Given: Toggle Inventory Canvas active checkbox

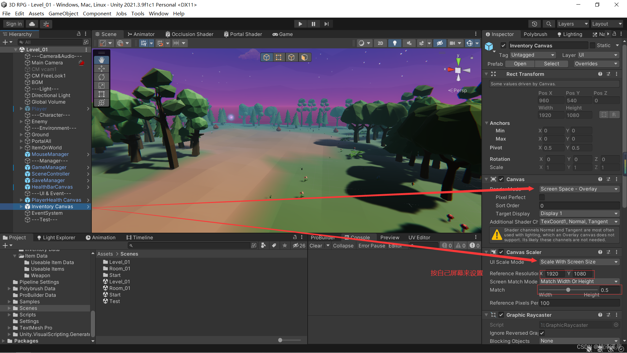Looking at the screenshot, I should point(503,45).
